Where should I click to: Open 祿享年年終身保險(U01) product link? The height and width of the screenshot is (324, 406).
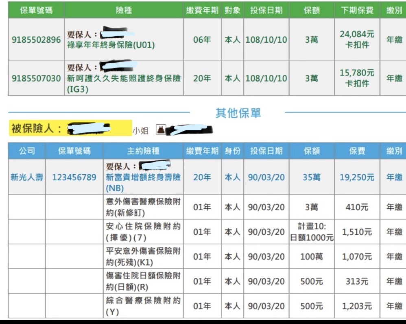point(111,45)
